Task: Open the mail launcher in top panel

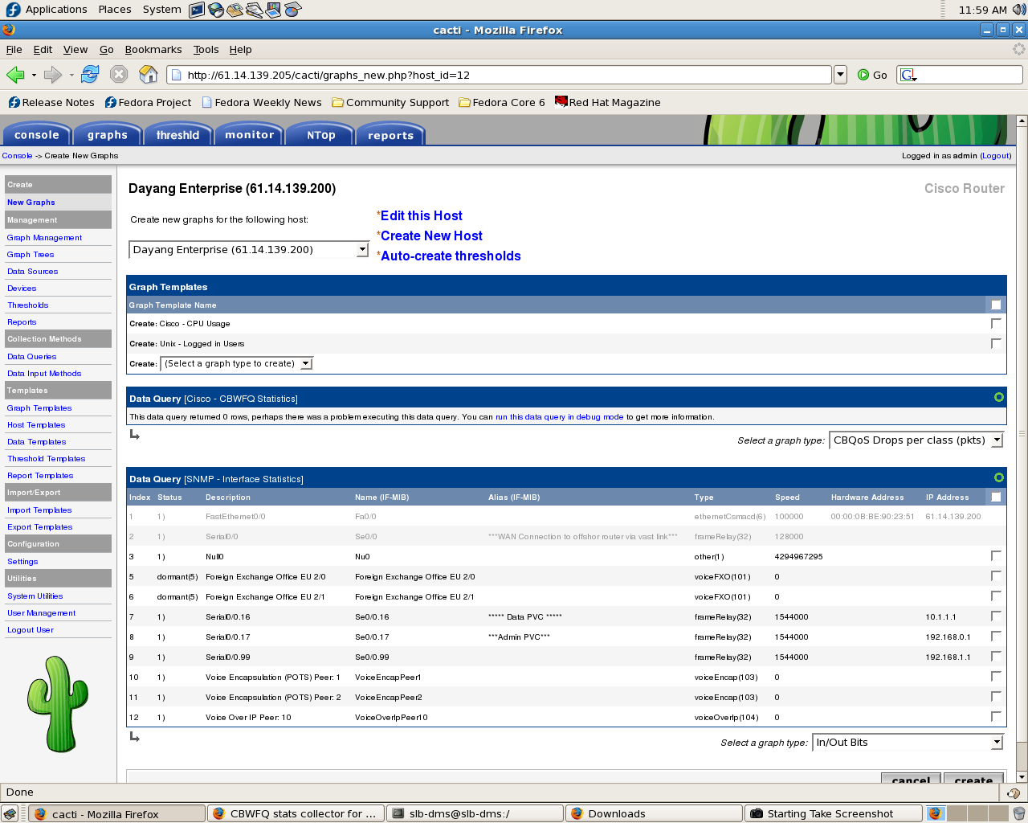Action: tap(235, 10)
